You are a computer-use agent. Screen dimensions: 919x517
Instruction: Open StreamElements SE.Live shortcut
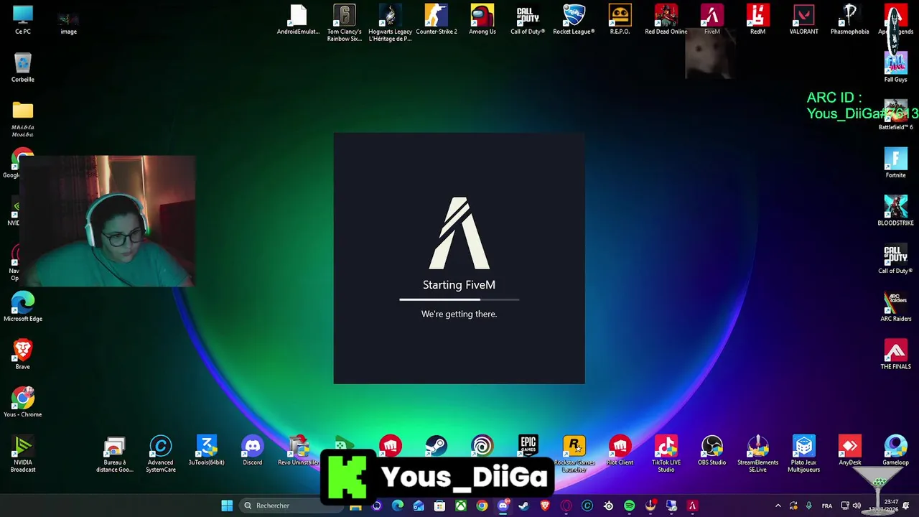tap(758, 455)
